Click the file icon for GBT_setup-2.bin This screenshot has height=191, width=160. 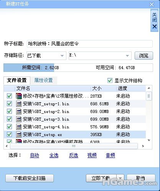[19, 111]
